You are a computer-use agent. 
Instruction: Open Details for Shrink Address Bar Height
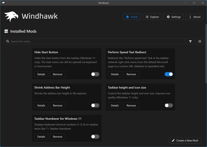point(41,105)
